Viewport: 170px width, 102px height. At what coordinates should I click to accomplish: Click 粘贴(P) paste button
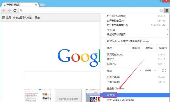click(163, 48)
